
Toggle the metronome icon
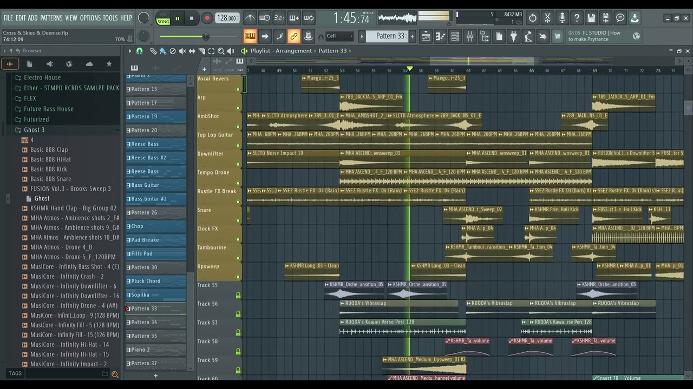click(x=250, y=18)
